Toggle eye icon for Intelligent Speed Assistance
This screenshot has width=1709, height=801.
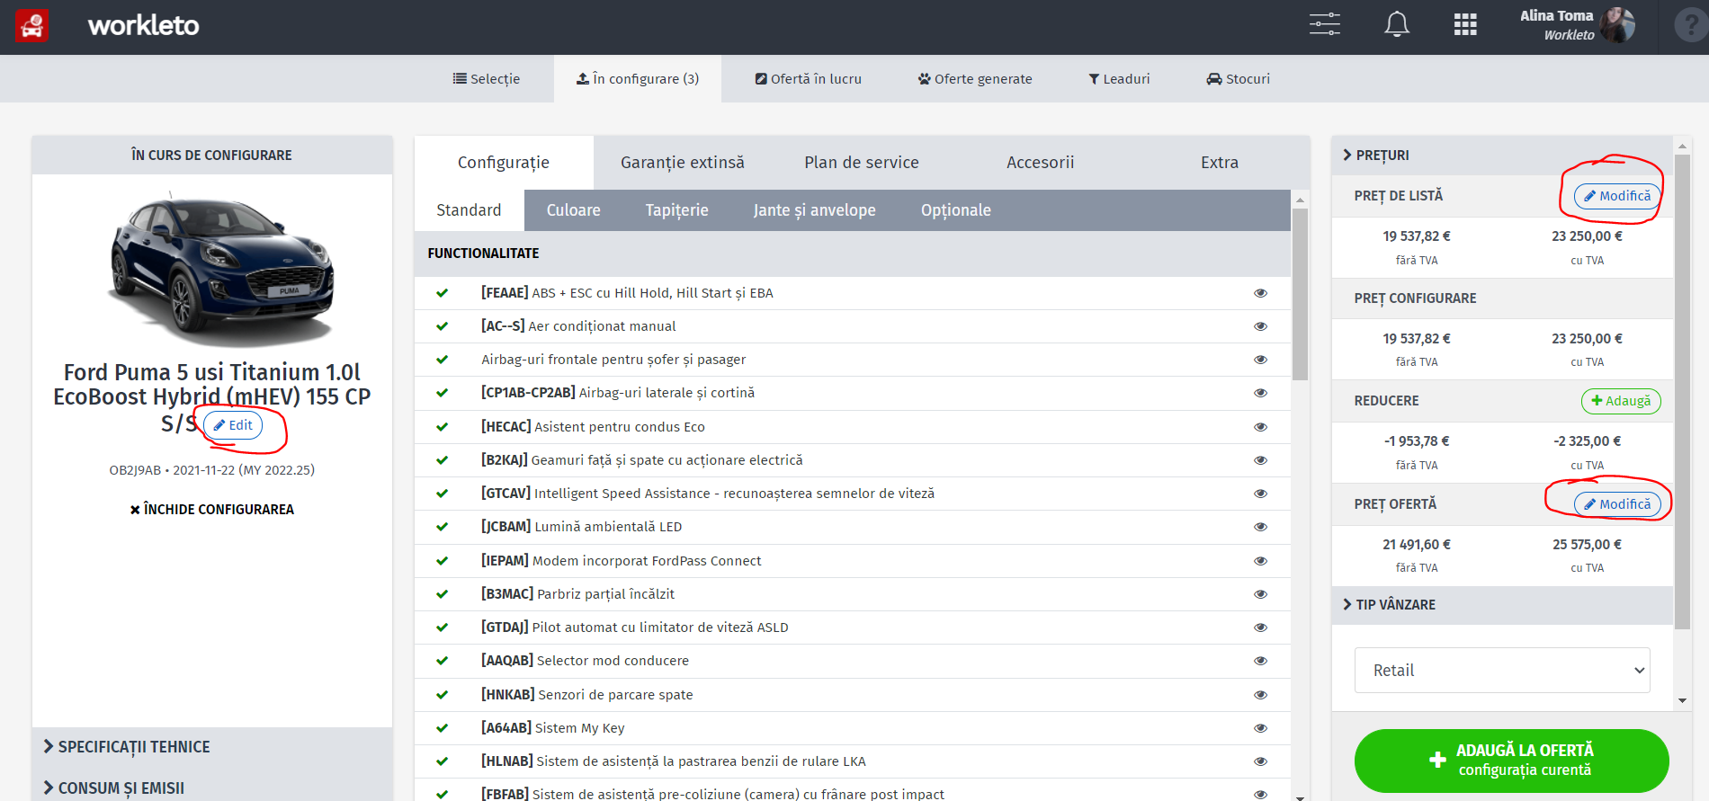coord(1260,494)
